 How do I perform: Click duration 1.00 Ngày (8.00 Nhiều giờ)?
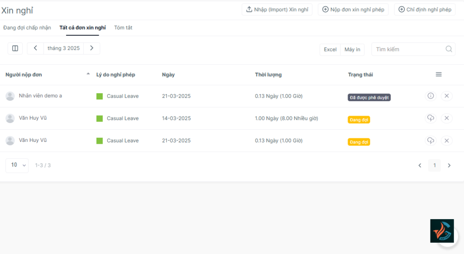tap(286, 118)
